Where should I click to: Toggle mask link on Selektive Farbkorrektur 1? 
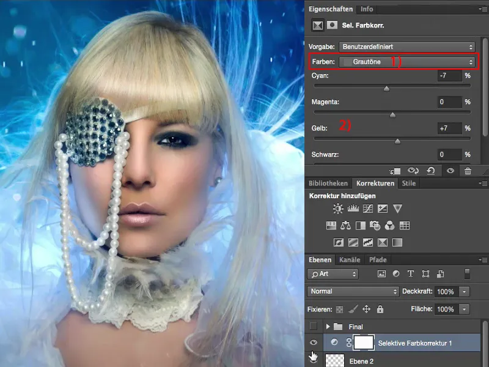(x=348, y=343)
